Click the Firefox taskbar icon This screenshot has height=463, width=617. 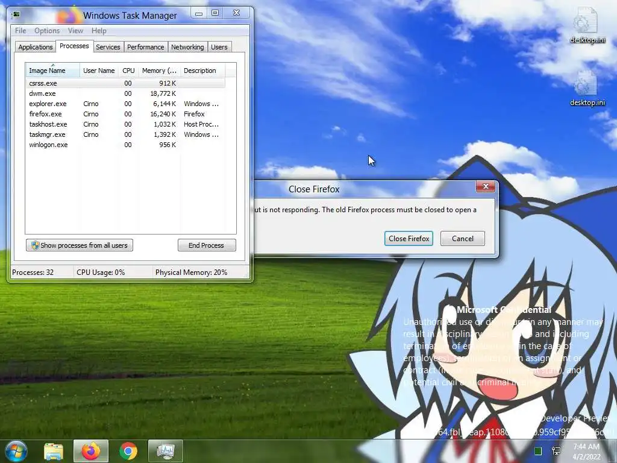[x=91, y=451]
